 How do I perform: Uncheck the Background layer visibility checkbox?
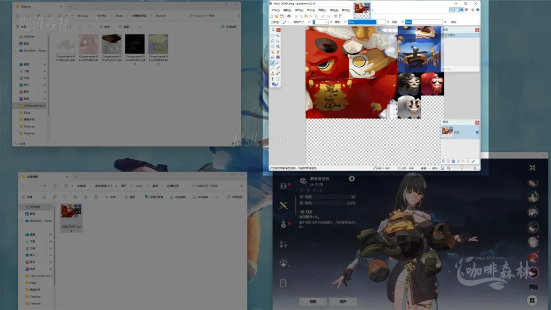pyautogui.click(x=477, y=132)
